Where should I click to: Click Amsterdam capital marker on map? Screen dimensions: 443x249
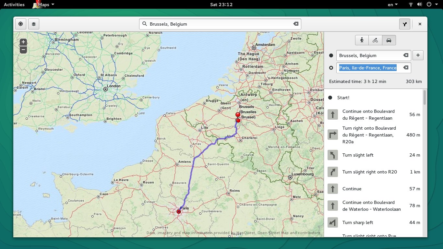click(254, 48)
